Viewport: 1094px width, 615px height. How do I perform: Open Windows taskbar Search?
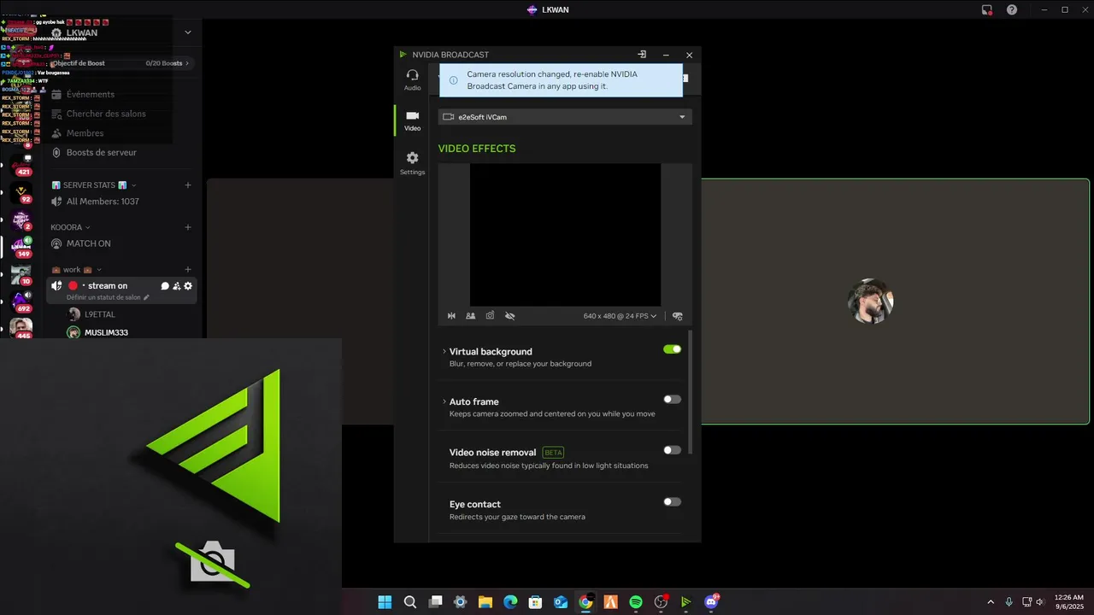click(x=410, y=602)
